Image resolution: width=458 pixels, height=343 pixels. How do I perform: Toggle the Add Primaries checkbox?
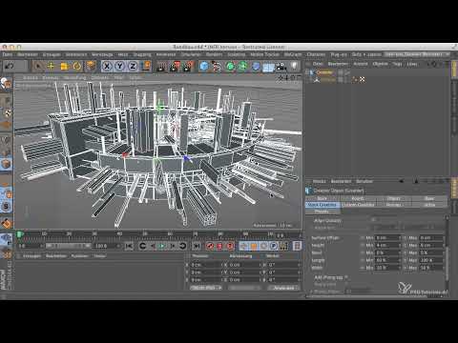pyautogui.click(x=346, y=277)
